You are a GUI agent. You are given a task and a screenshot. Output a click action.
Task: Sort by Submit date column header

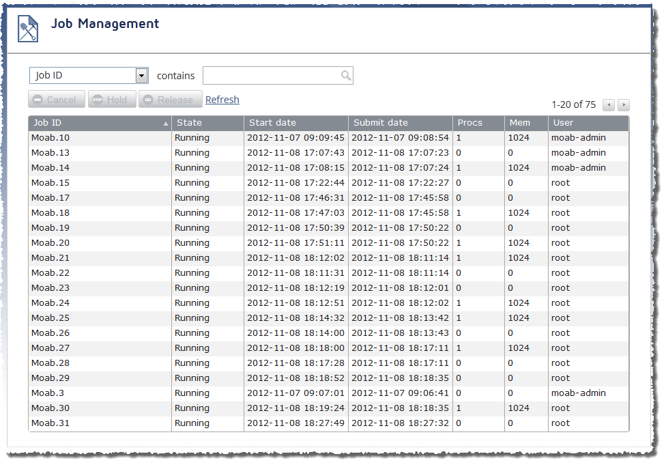click(x=401, y=123)
